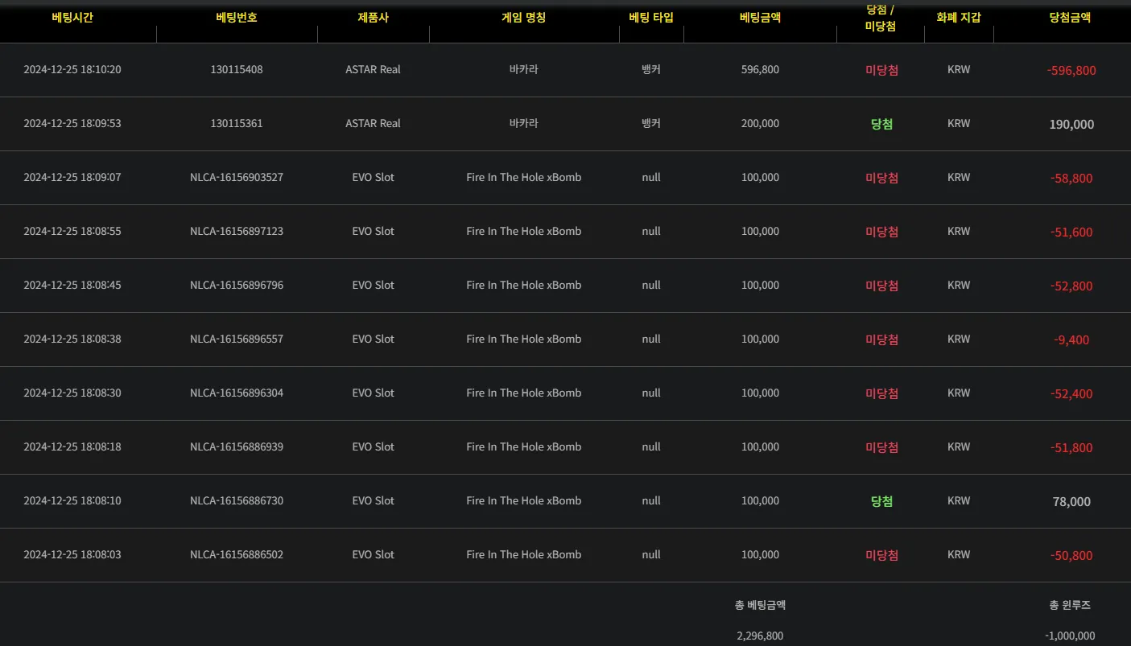The image size is (1131, 646).
Task: Select the 베팅 타입 column header
Action: (x=651, y=18)
